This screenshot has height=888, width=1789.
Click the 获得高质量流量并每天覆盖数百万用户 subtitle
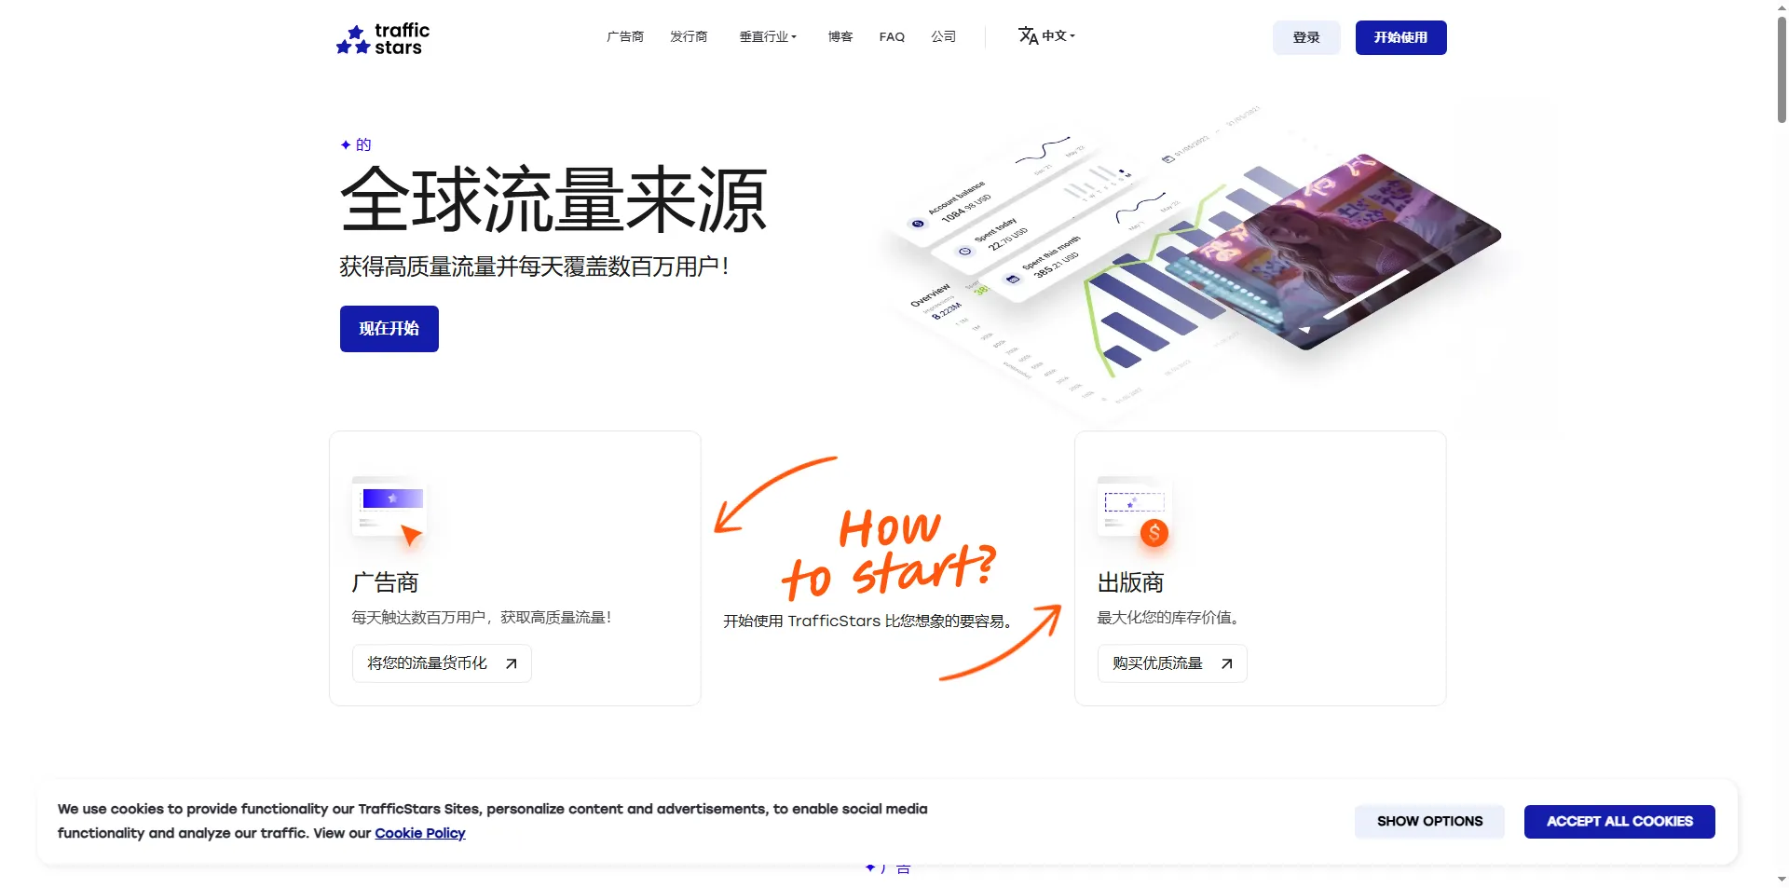[x=534, y=266]
